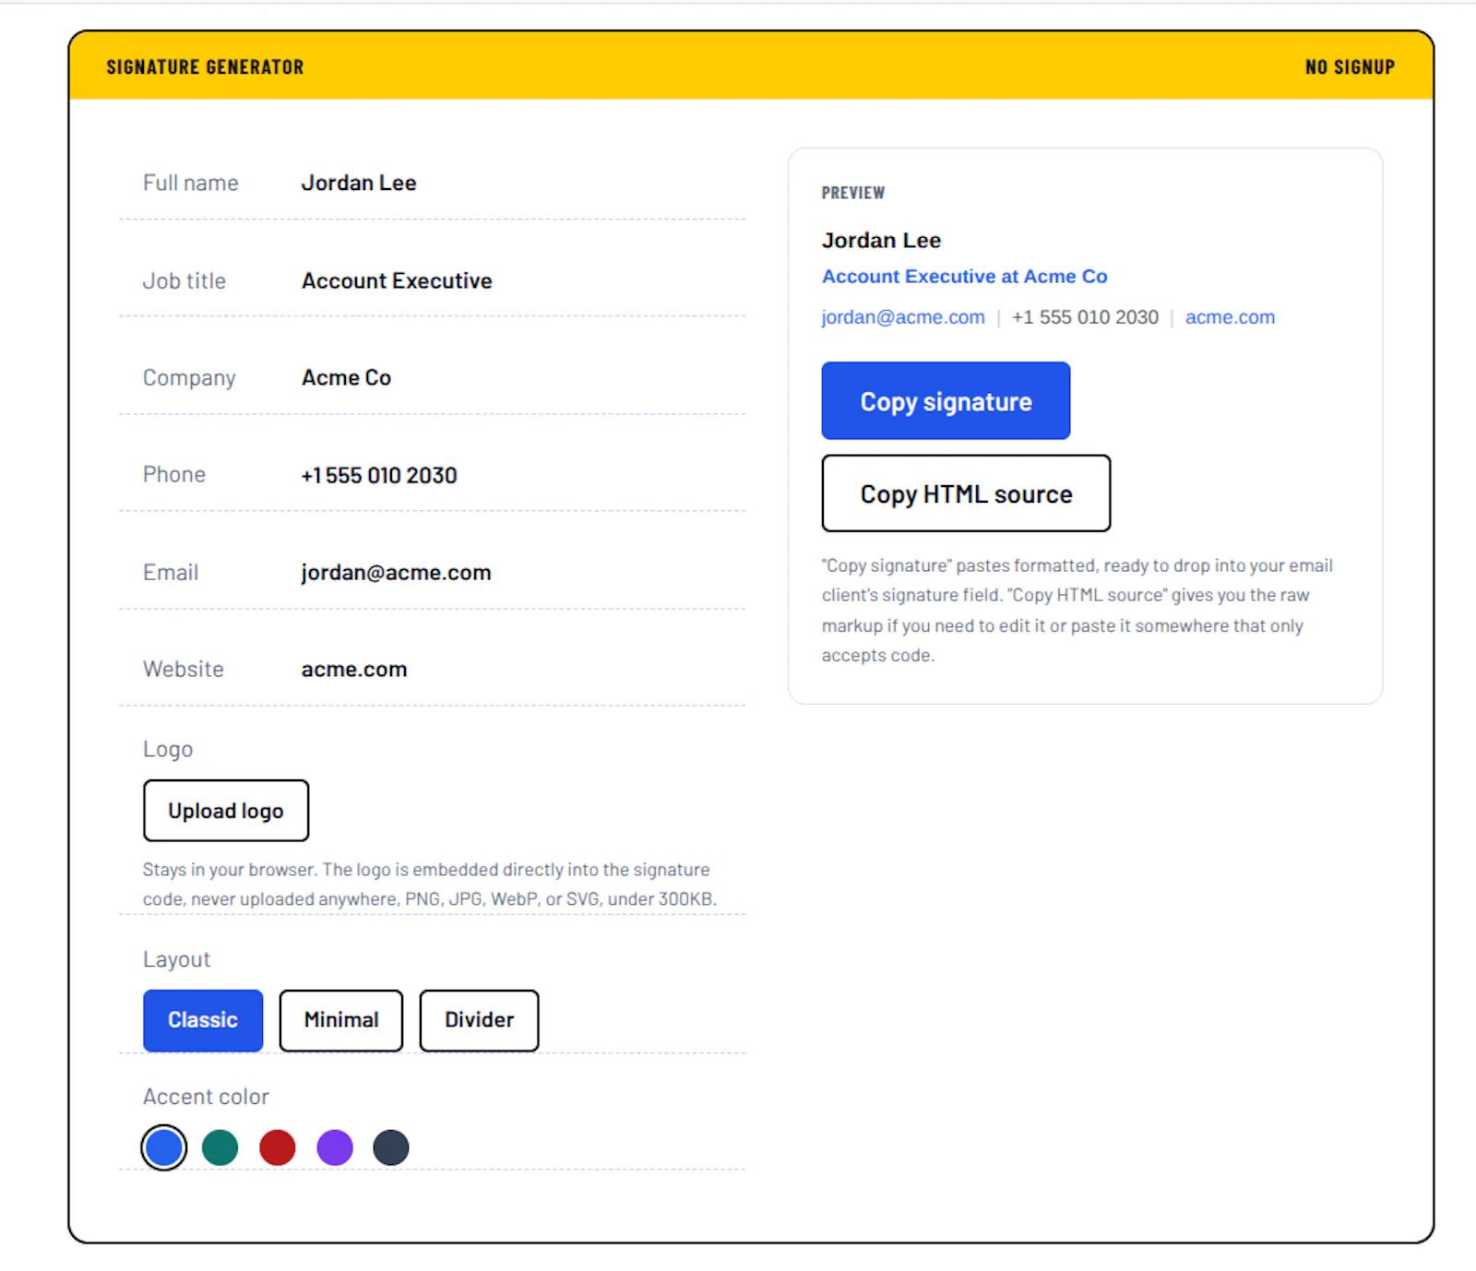The height and width of the screenshot is (1271, 1476).
Task: Click the Logo section label
Action: coord(168,749)
